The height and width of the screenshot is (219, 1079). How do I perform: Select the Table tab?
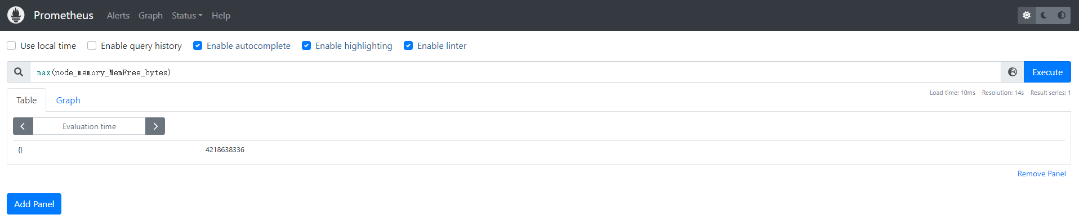point(26,100)
